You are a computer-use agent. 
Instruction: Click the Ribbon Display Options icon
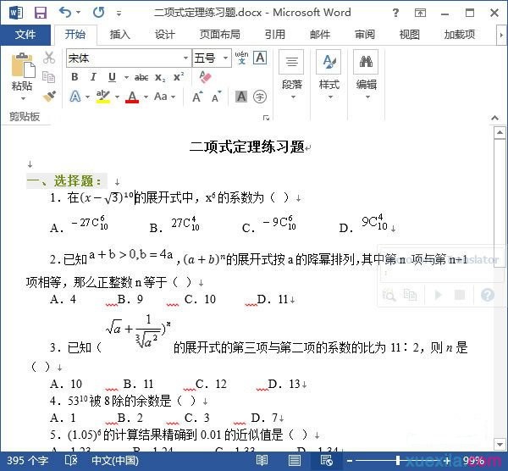tap(420, 13)
